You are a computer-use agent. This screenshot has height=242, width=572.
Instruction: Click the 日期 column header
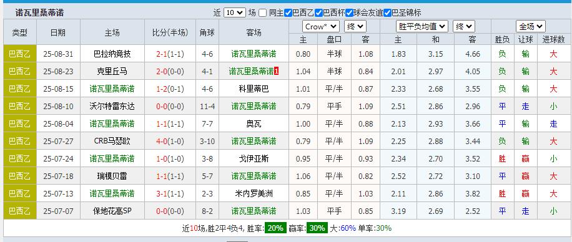click(x=58, y=32)
